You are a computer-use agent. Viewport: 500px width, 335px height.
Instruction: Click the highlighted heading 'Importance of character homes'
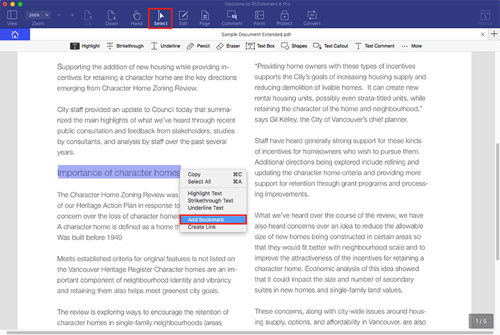coord(119,172)
